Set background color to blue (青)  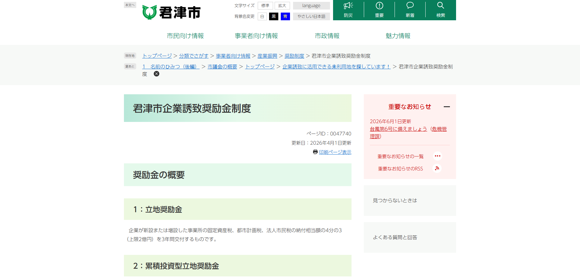click(x=285, y=16)
